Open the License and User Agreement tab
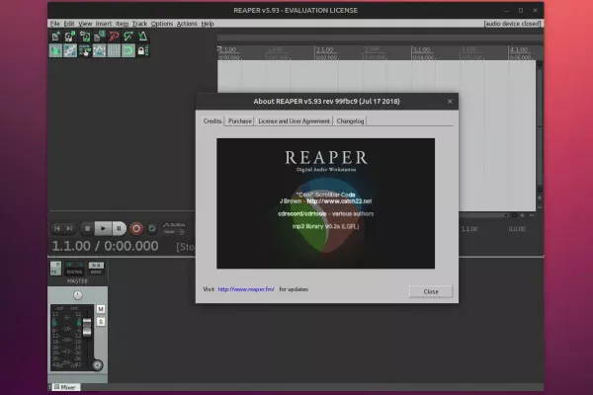This screenshot has width=593, height=395. coord(294,120)
